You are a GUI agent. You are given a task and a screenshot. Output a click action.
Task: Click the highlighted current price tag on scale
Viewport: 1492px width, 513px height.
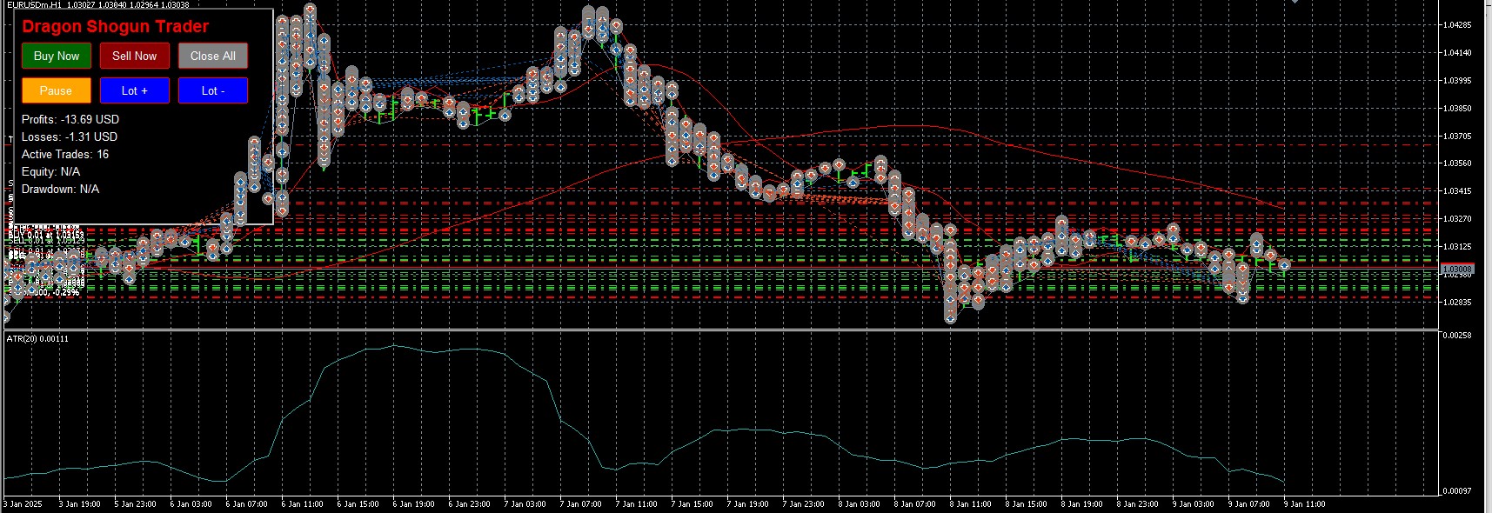coord(1457,269)
